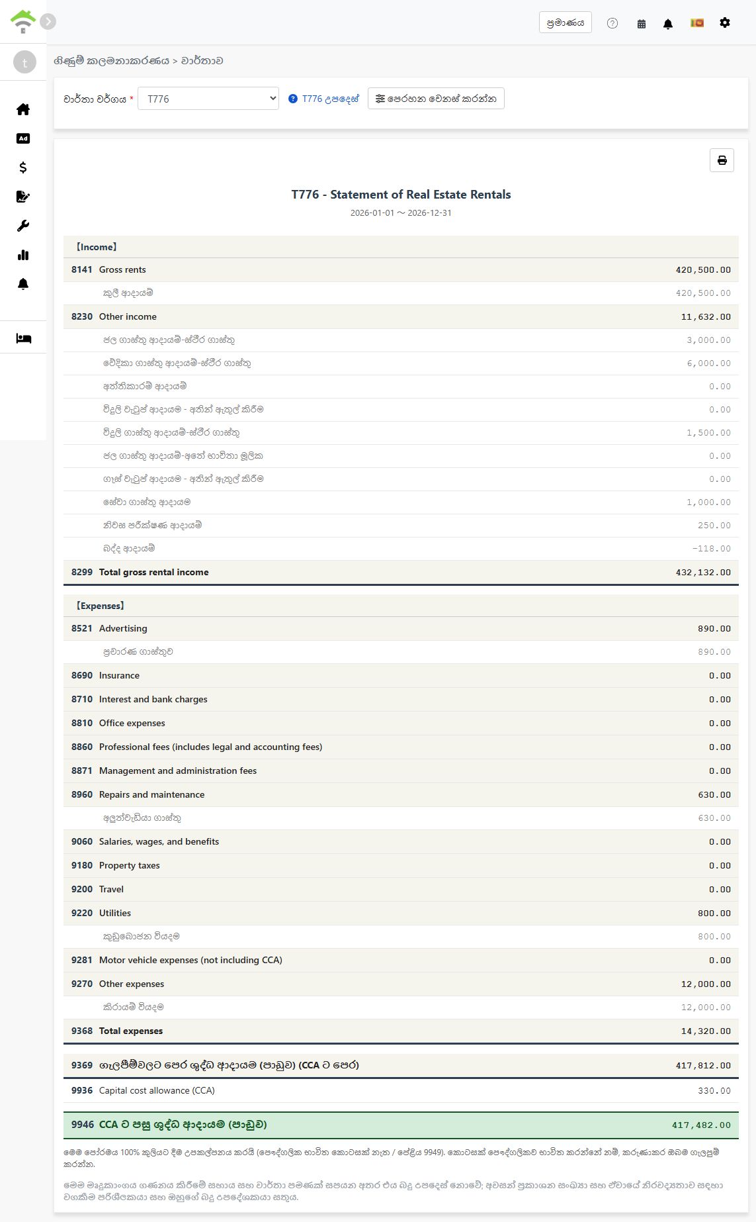Click the T776 Statement of Real Estate Rentals title

401,195
